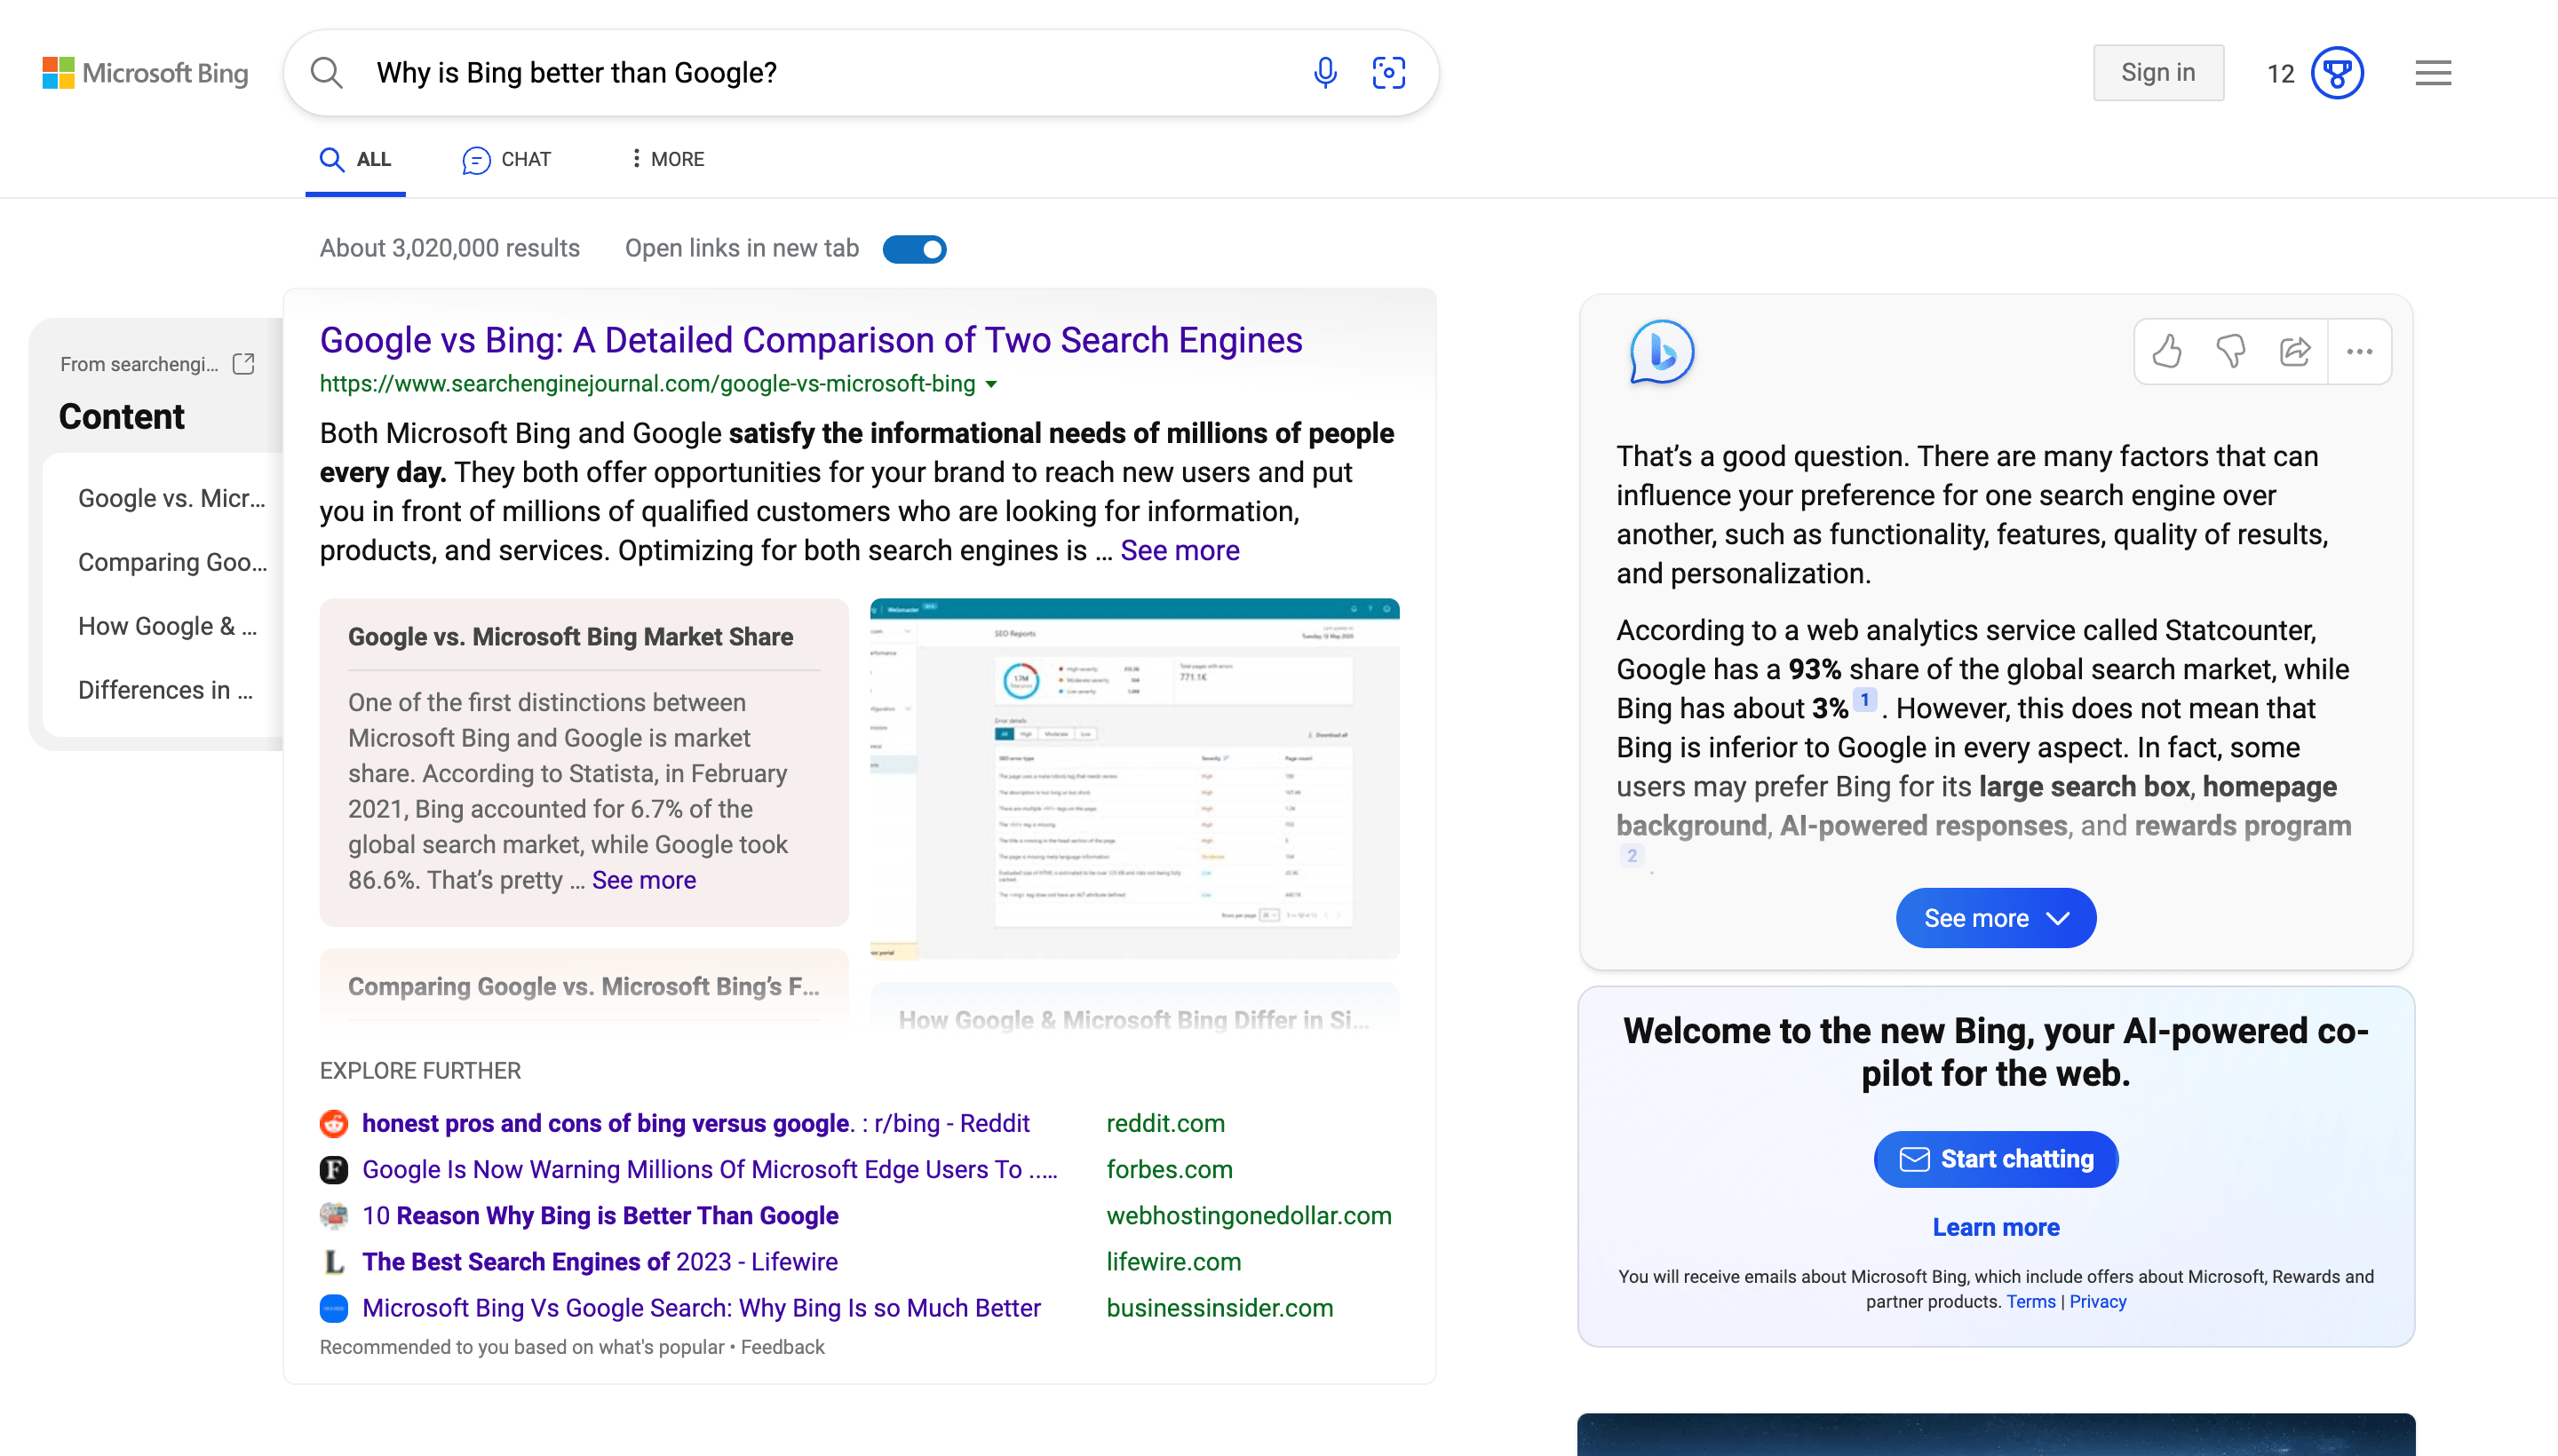
Task: Open Google Is Now Warning Millions link
Action: [710, 1170]
